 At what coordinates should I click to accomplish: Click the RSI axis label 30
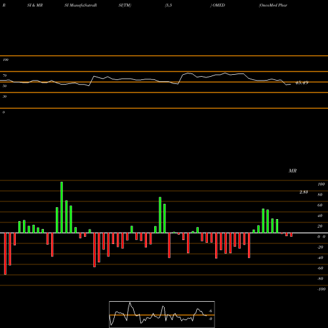[5, 96]
